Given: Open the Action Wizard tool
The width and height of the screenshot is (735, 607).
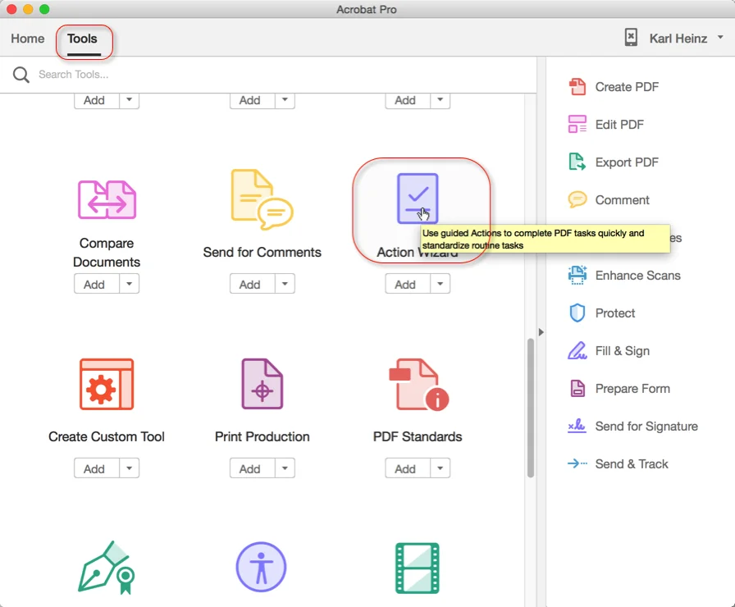Looking at the screenshot, I should 418,199.
